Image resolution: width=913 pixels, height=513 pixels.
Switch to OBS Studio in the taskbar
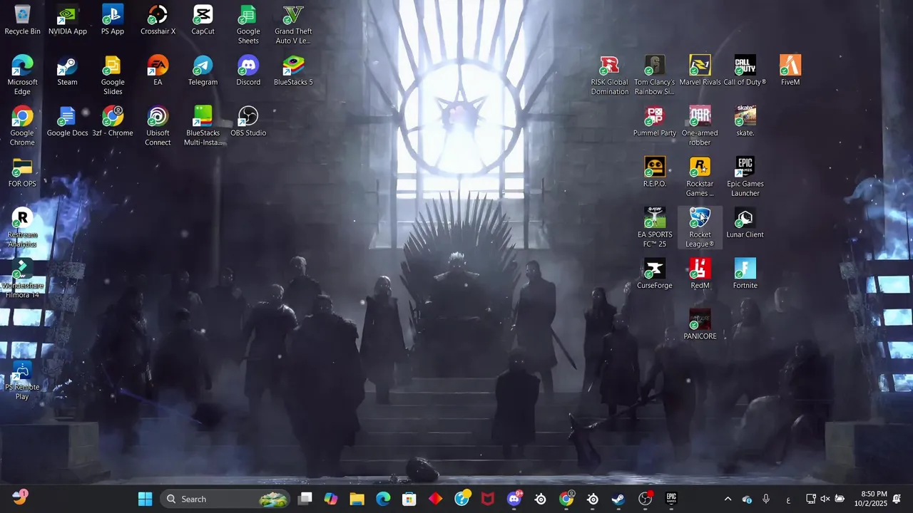tap(645, 499)
